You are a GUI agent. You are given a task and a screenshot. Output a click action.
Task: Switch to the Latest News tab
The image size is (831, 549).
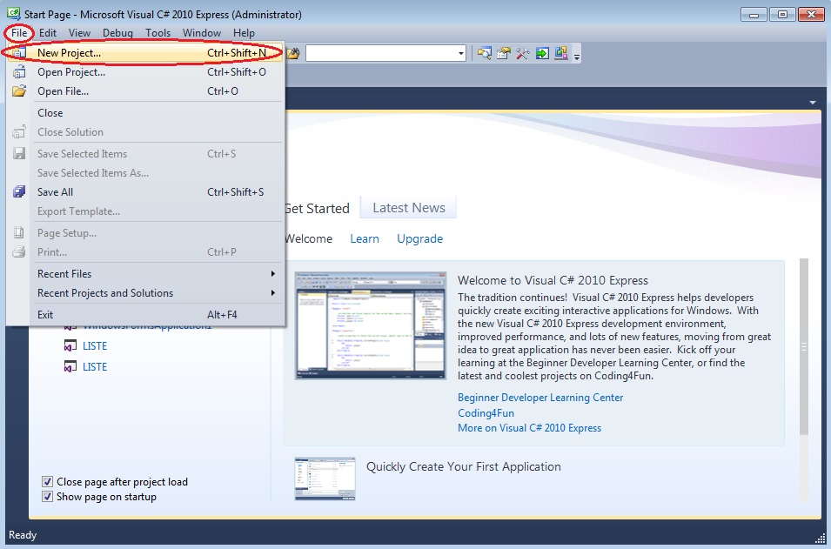pyautogui.click(x=408, y=208)
